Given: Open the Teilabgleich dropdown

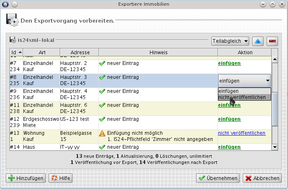Looking at the screenshot, I should click(230, 41).
